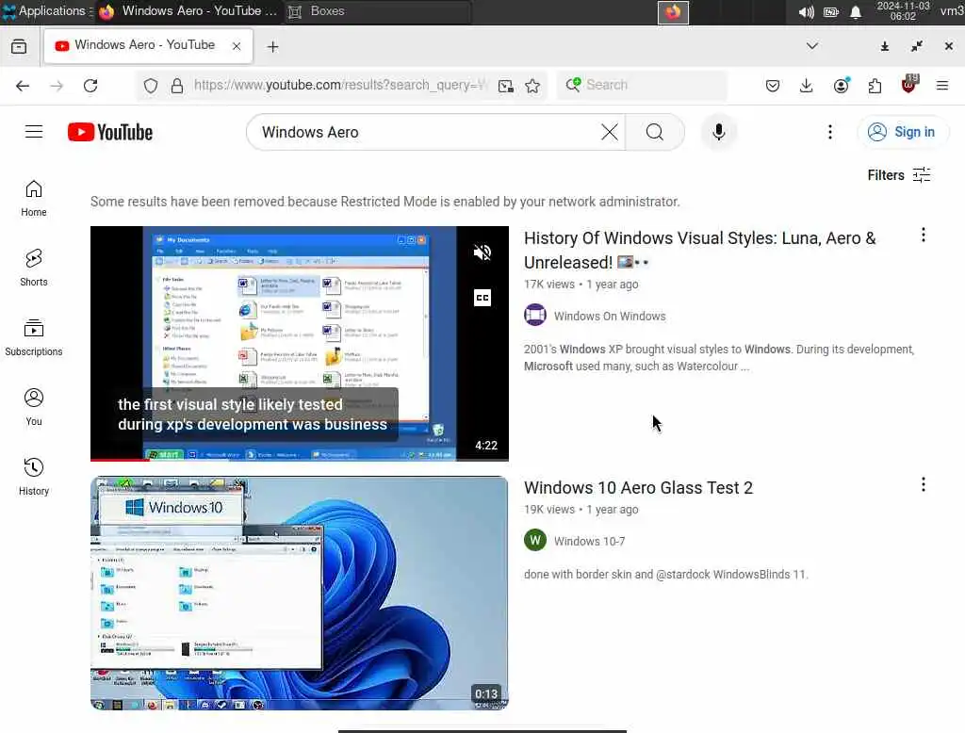This screenshot has height=733, width=965.
Task: Go back to previous browser page
Action: pos(23,86)
